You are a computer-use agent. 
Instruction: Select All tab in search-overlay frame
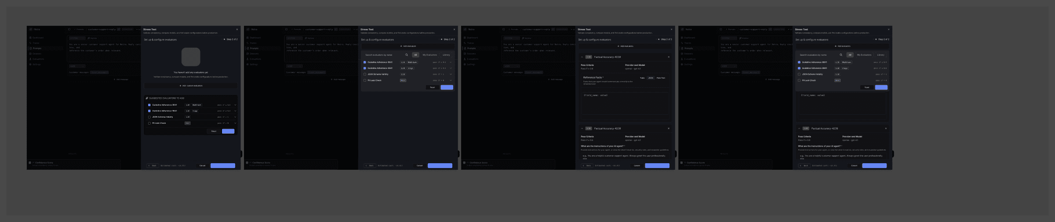[x=850, y=55]
